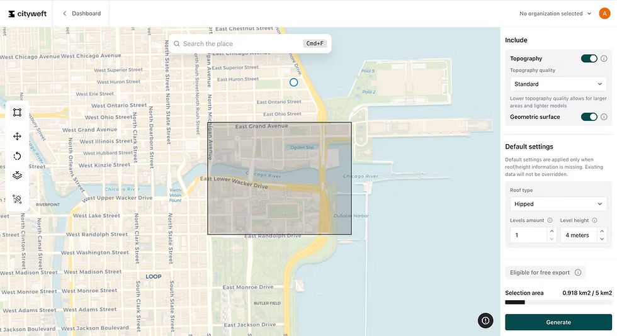The height and width of the screenshot is (336, 617).
Task: Open the organization selector dropdown
Action: pyautogui.click(x=555, y=13)
